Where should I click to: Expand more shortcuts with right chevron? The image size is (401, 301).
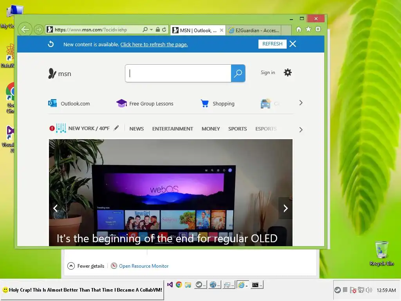click(x=301, y=103)
